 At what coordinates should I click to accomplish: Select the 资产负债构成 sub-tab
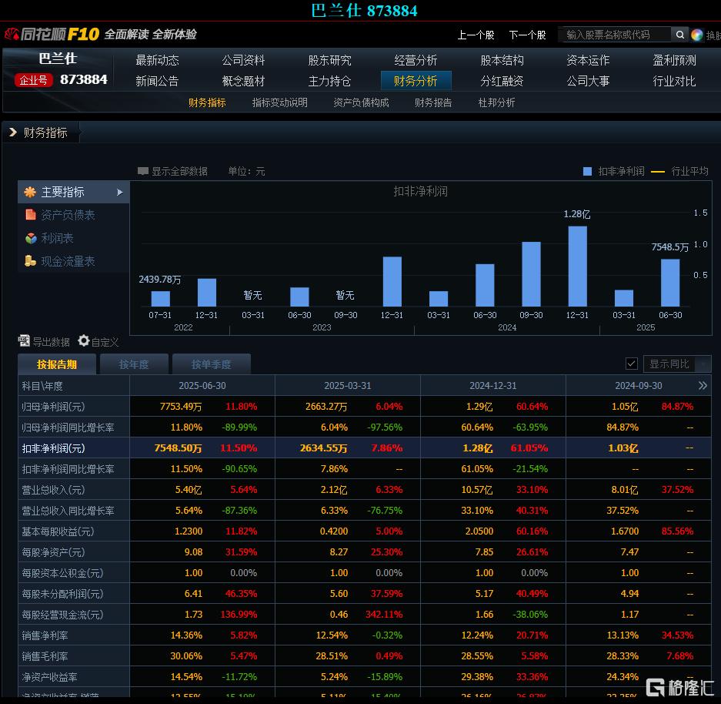click(x=361, y=102)
